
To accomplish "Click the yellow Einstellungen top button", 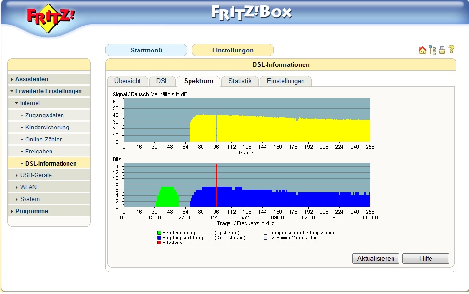I will (x=233, y=50).
